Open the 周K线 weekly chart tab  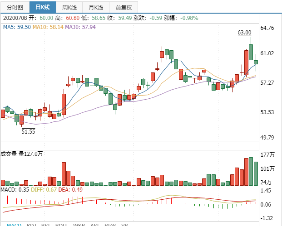[70, 7]
